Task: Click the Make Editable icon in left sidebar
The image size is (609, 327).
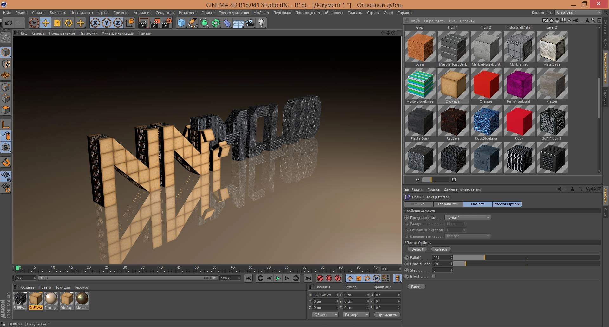Action: click(6, 38)
